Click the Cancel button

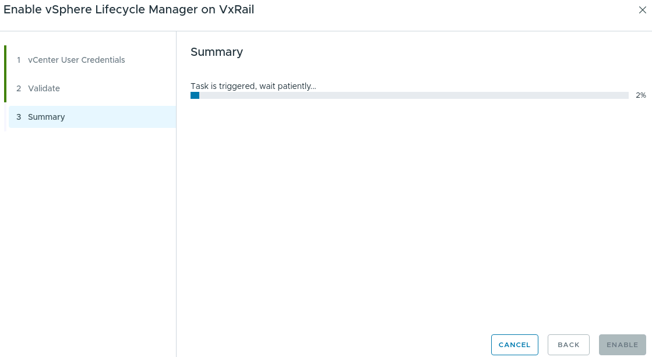pos(514,344)
